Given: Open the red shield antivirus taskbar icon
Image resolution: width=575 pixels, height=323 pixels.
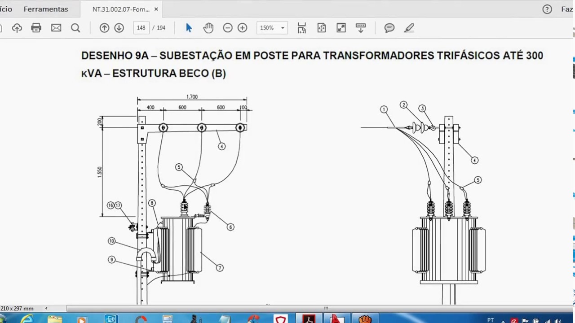Looking at the screenshot, I should click(281, 319).
